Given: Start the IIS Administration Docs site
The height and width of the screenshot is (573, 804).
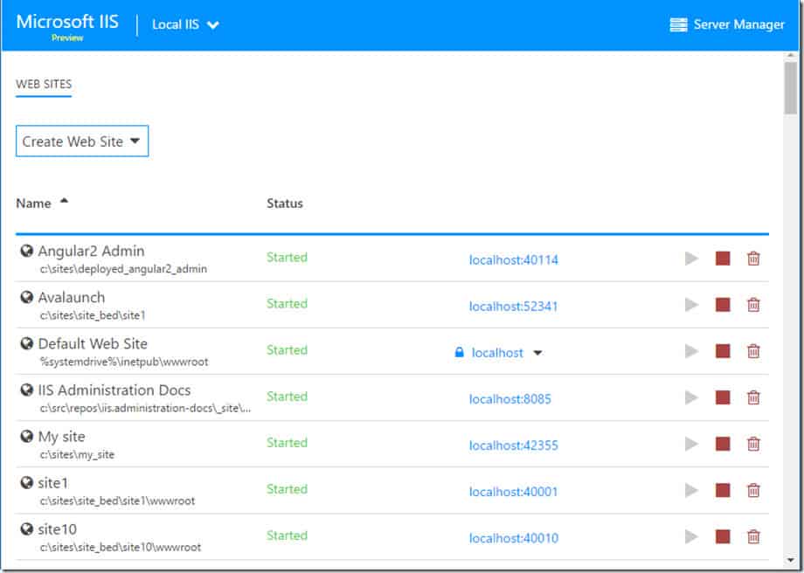Looking at the screenshot, I should [692, 397].
